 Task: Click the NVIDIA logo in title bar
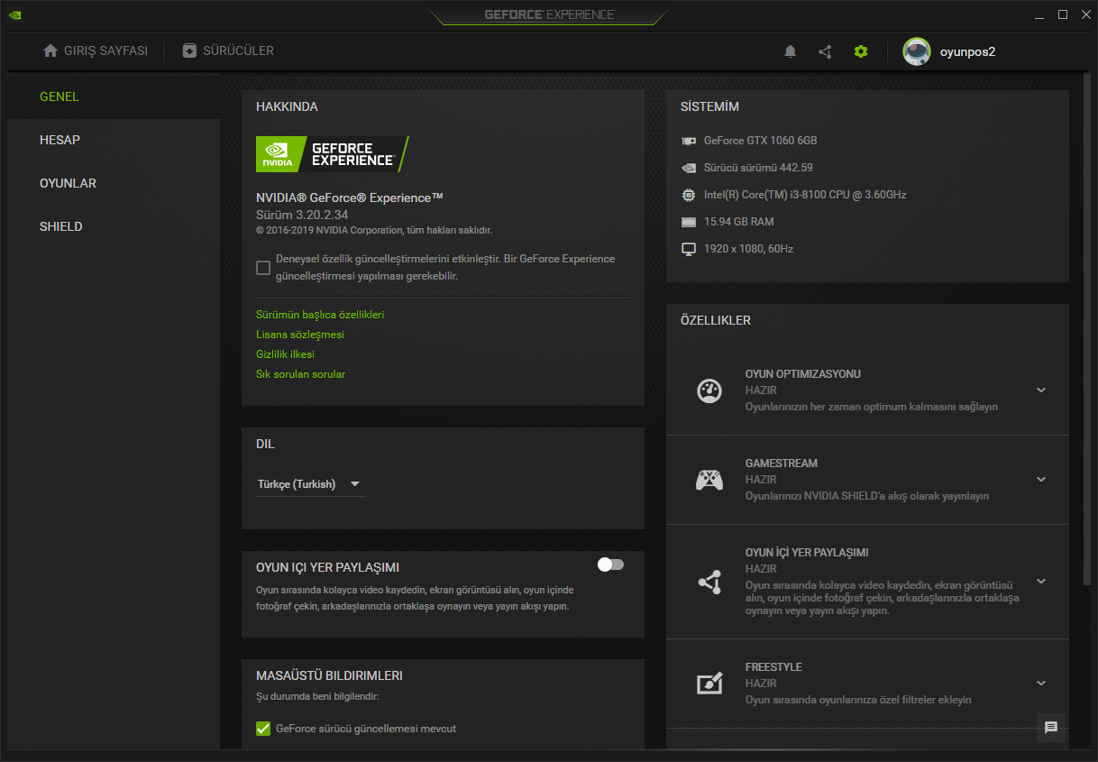[x=15, y=14]
